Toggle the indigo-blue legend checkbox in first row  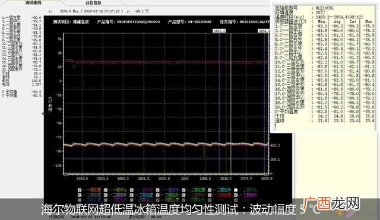coord(158,190)
